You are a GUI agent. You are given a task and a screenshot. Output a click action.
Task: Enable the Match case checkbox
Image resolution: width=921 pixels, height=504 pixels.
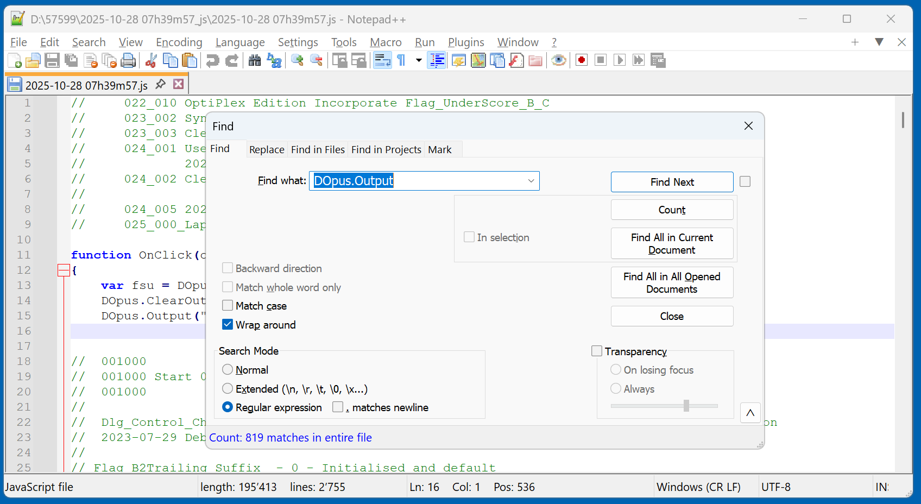coord(228,306)
